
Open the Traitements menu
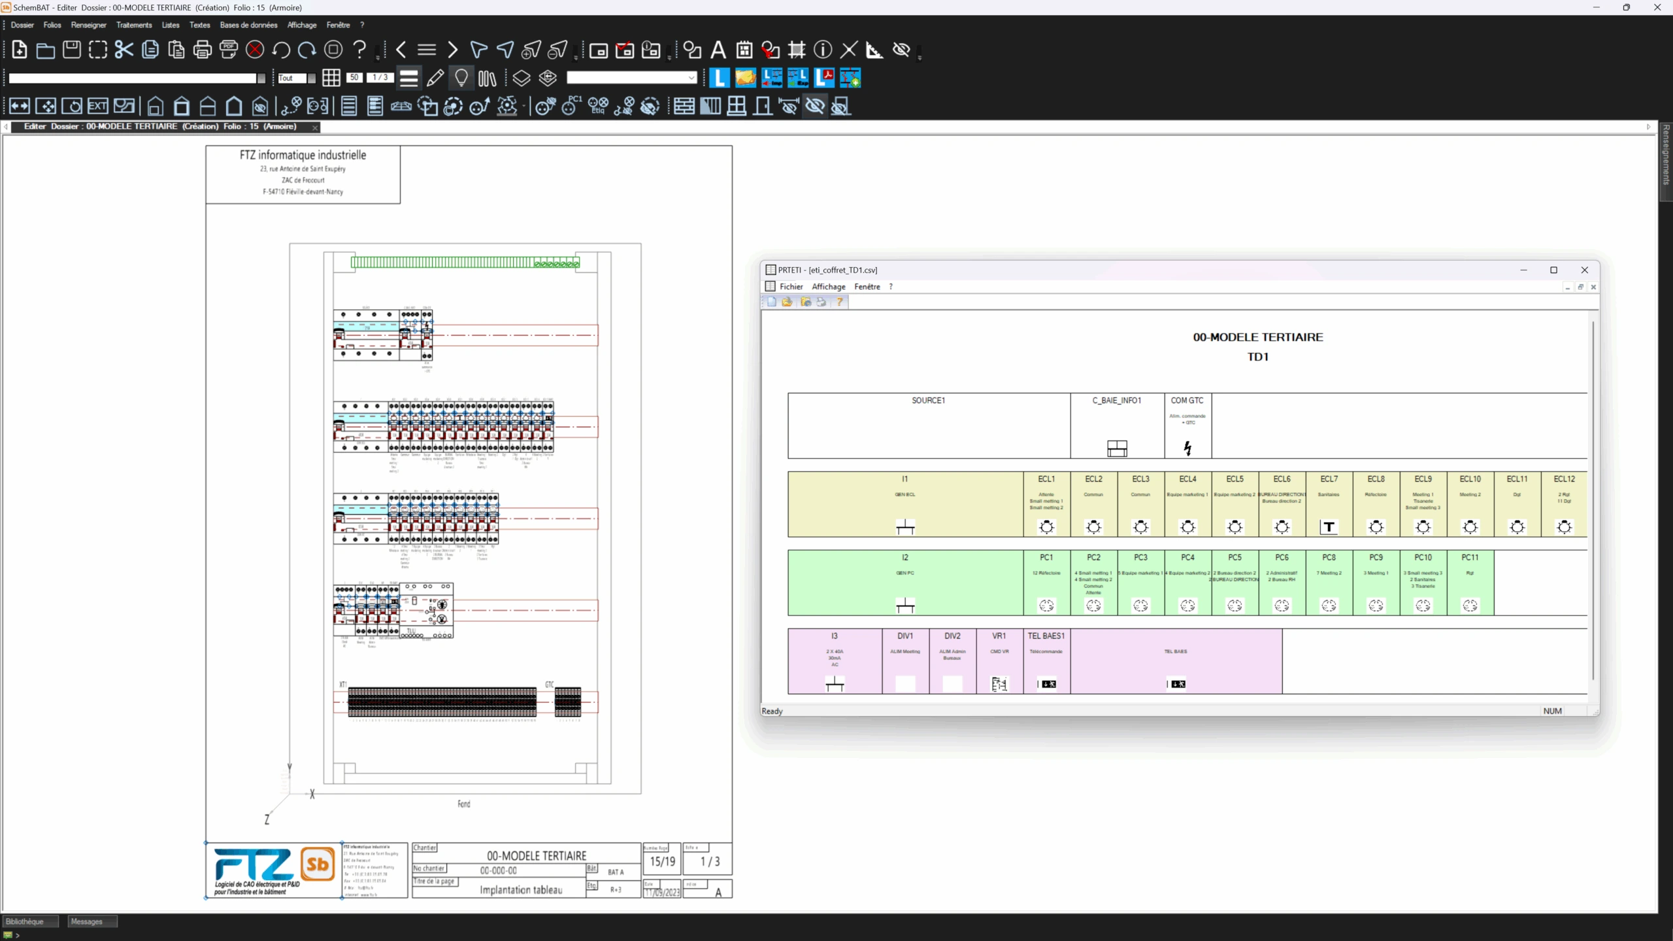point(134,25)
